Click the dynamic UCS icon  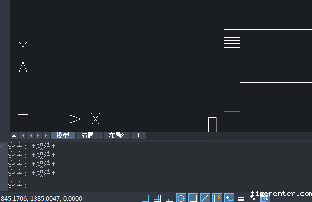coord(217,198)
